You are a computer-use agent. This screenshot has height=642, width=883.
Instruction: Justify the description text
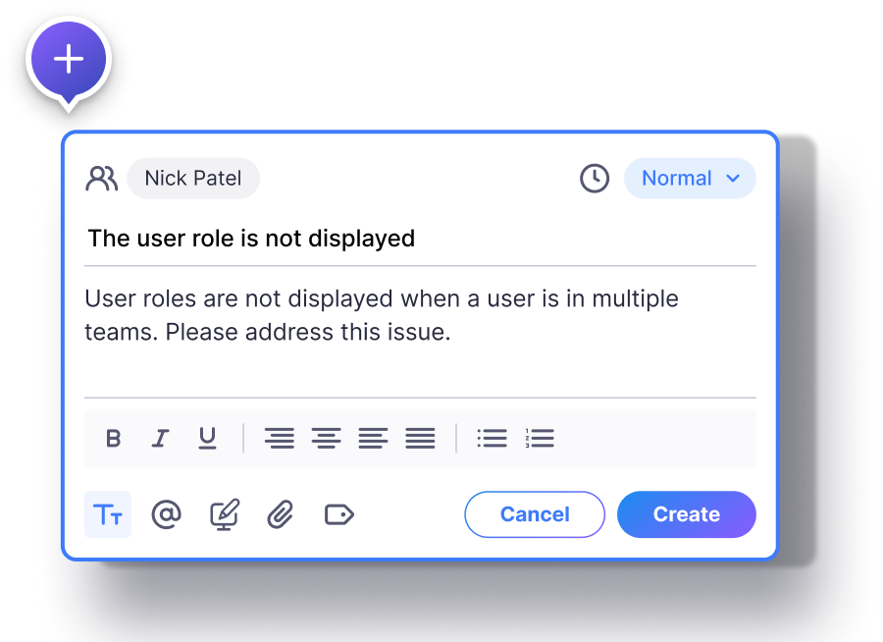[420, 438]
